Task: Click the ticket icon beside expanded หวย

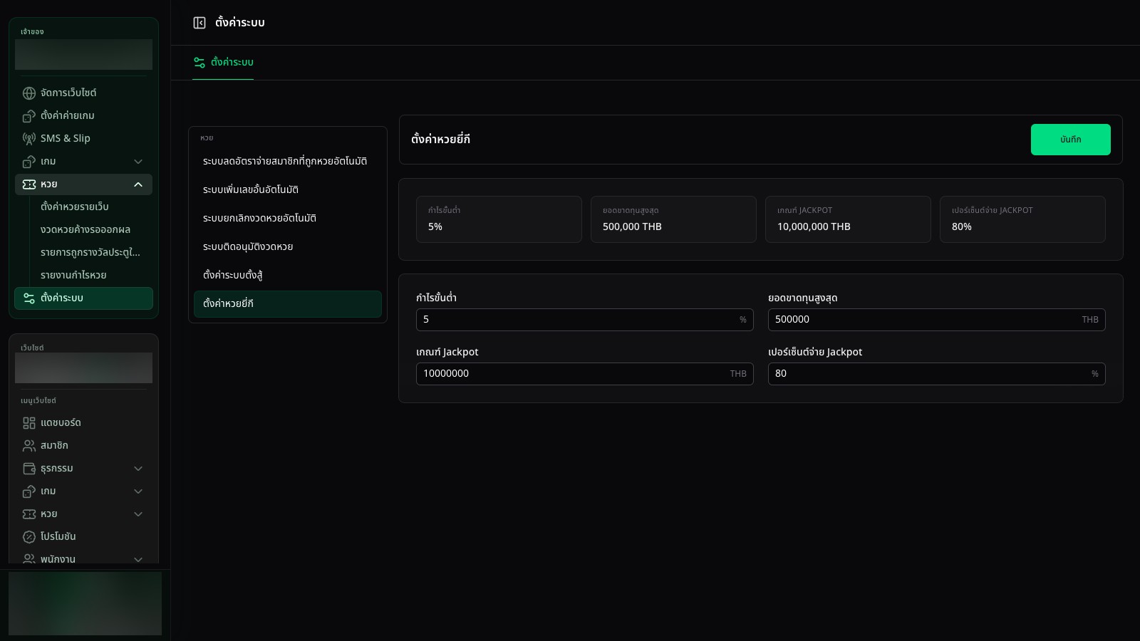Action: pos(29,184)
